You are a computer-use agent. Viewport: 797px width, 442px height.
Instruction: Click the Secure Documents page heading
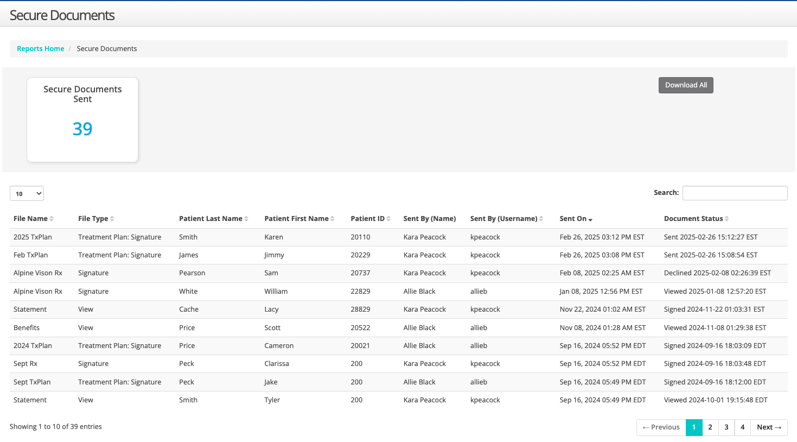[62, 15]
